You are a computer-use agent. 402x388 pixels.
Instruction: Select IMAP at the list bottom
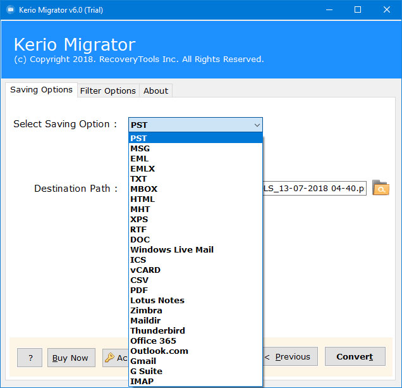click(195, 381)
